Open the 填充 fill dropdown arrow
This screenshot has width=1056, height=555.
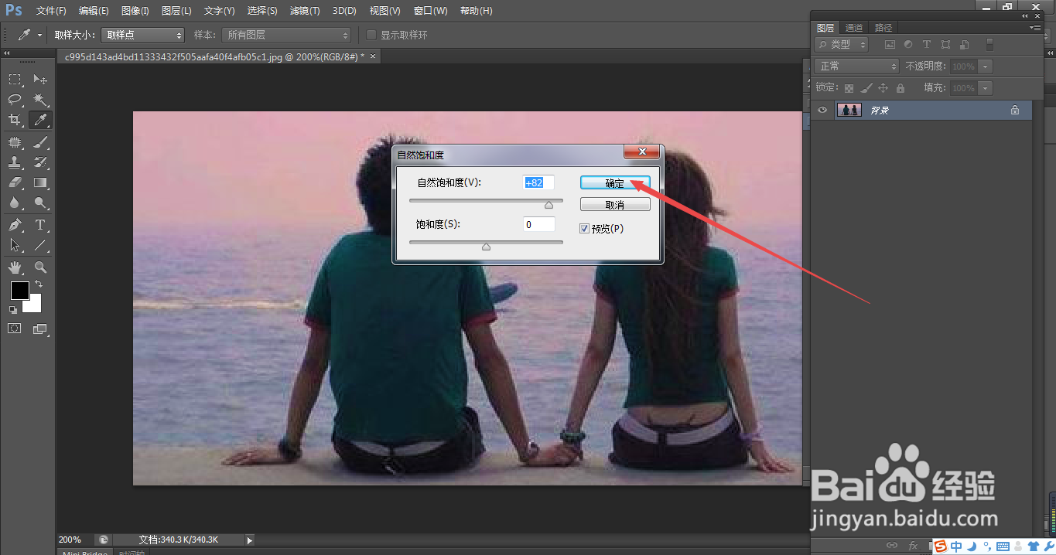pyautogui.click(x=986, y=88)
